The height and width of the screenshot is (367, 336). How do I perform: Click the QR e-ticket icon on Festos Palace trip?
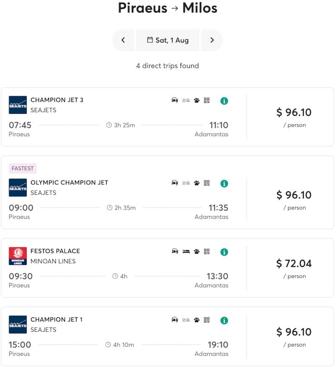pos(206,252)
